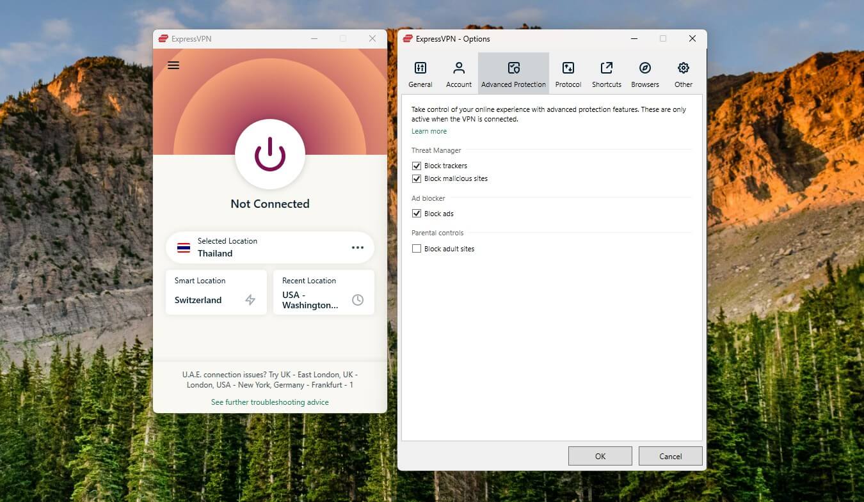Close the ExpressVPN Options window

(x=692, y=38)
